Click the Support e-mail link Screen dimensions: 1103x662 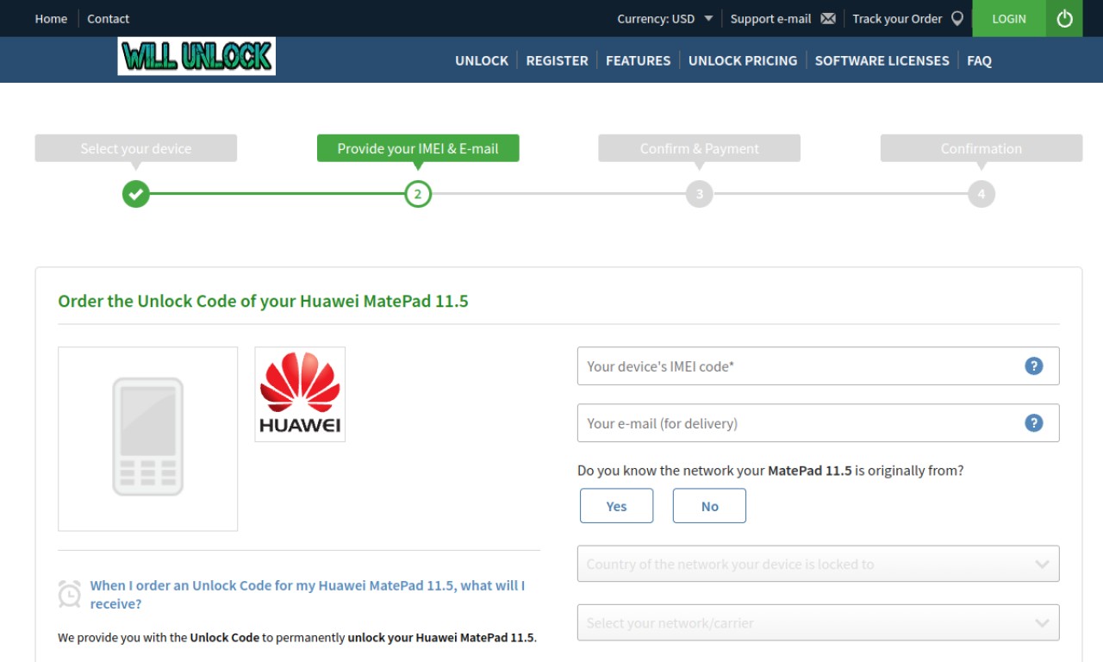(771, 19)
